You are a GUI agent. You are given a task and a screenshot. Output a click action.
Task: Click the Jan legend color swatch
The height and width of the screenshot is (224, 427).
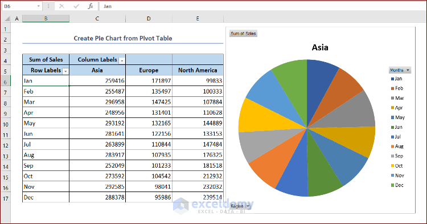[392, 79]
